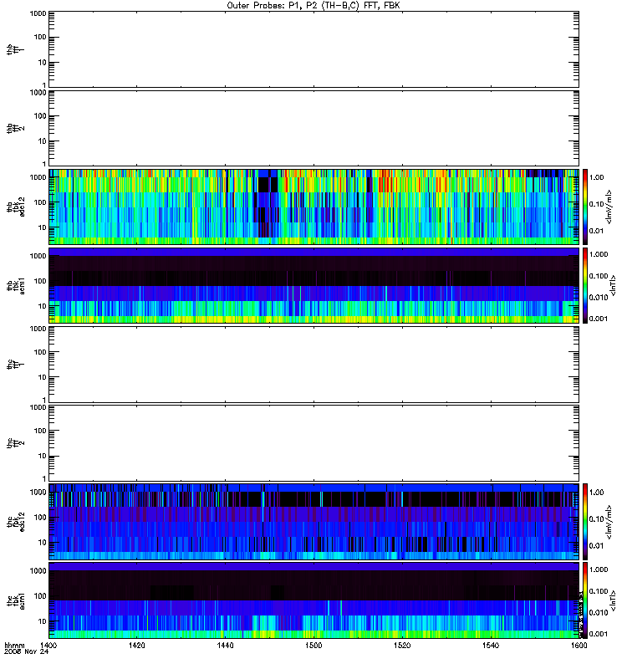Click the 0.001 value on thc scm1 color bar

[x=599, y=634]
